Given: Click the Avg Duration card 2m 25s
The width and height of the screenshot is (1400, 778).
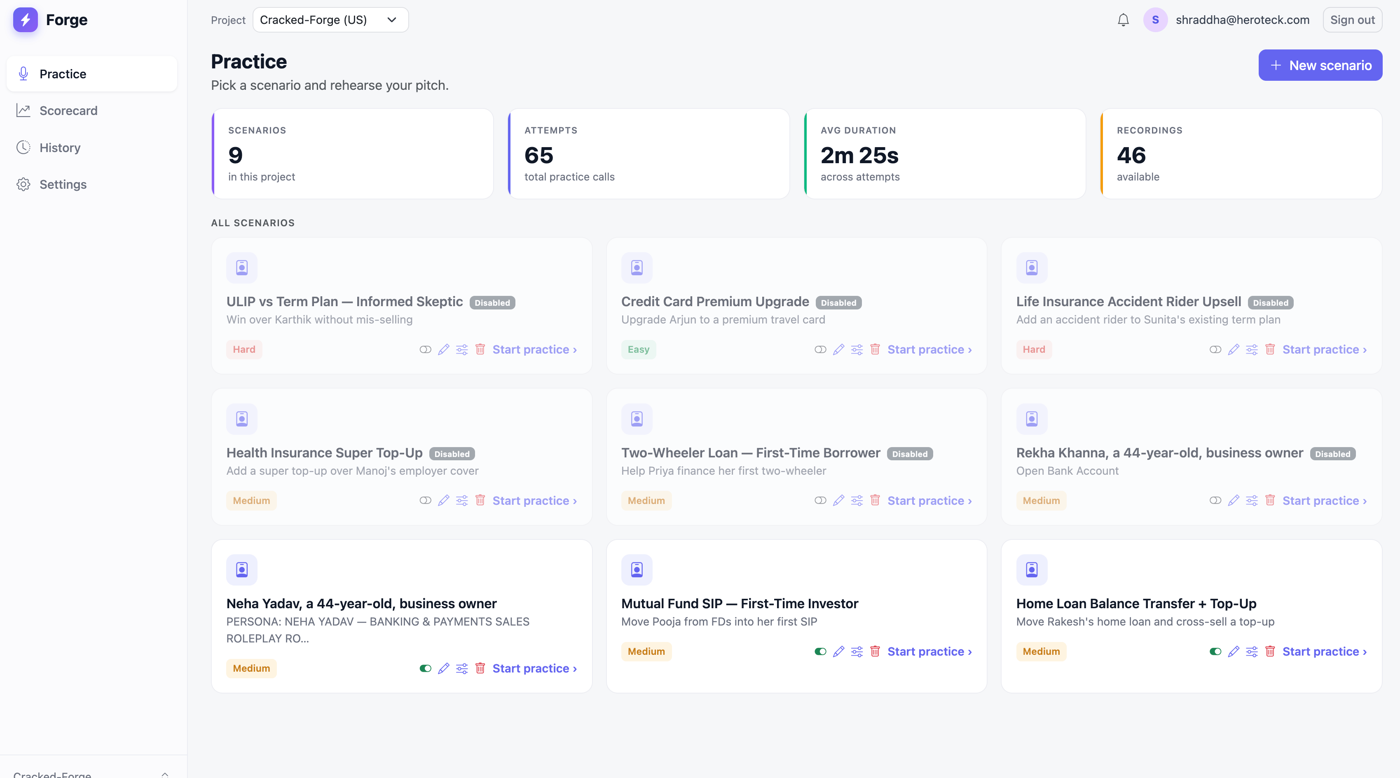Looking at the screenshot, I should [945, 154].
